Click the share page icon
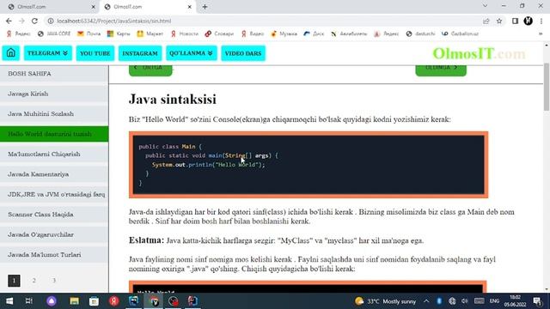The height and width of the screenshot is (309, 550). 486,21
